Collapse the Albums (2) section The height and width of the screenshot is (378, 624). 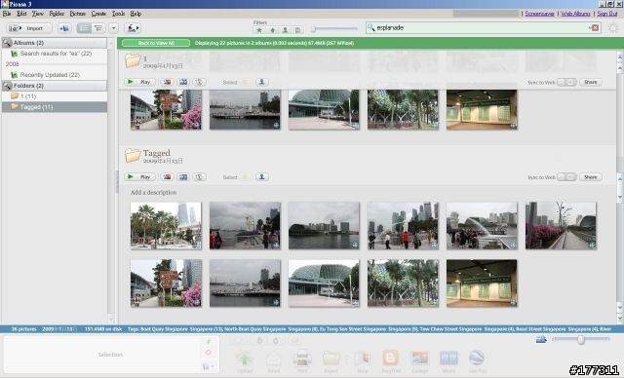click(x=55, y=43)
